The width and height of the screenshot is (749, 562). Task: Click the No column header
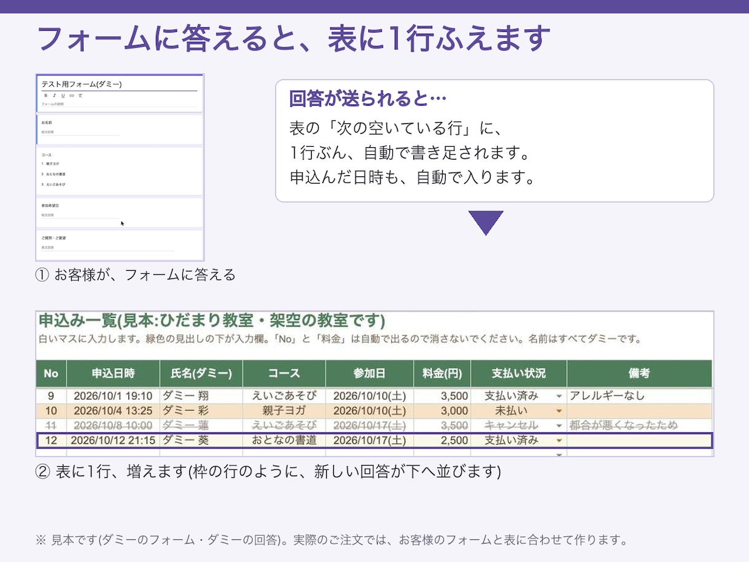point(51,373)
